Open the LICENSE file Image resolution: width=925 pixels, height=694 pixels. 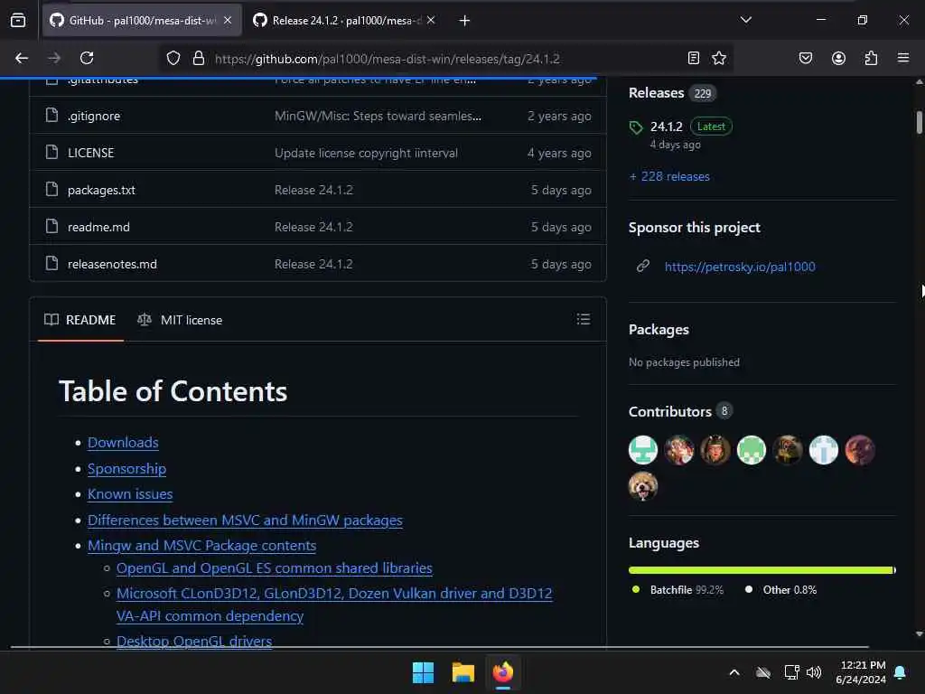91,153
